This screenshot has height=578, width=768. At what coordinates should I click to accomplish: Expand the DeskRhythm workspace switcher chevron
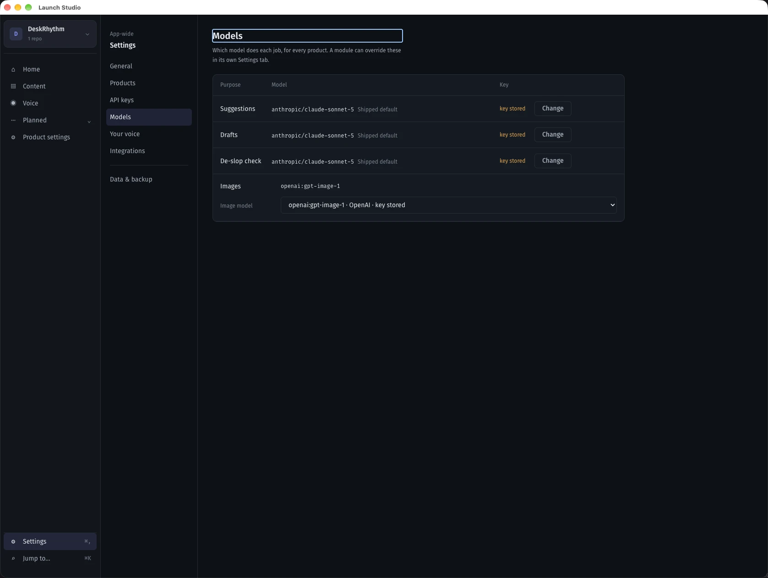click(87, 34)
